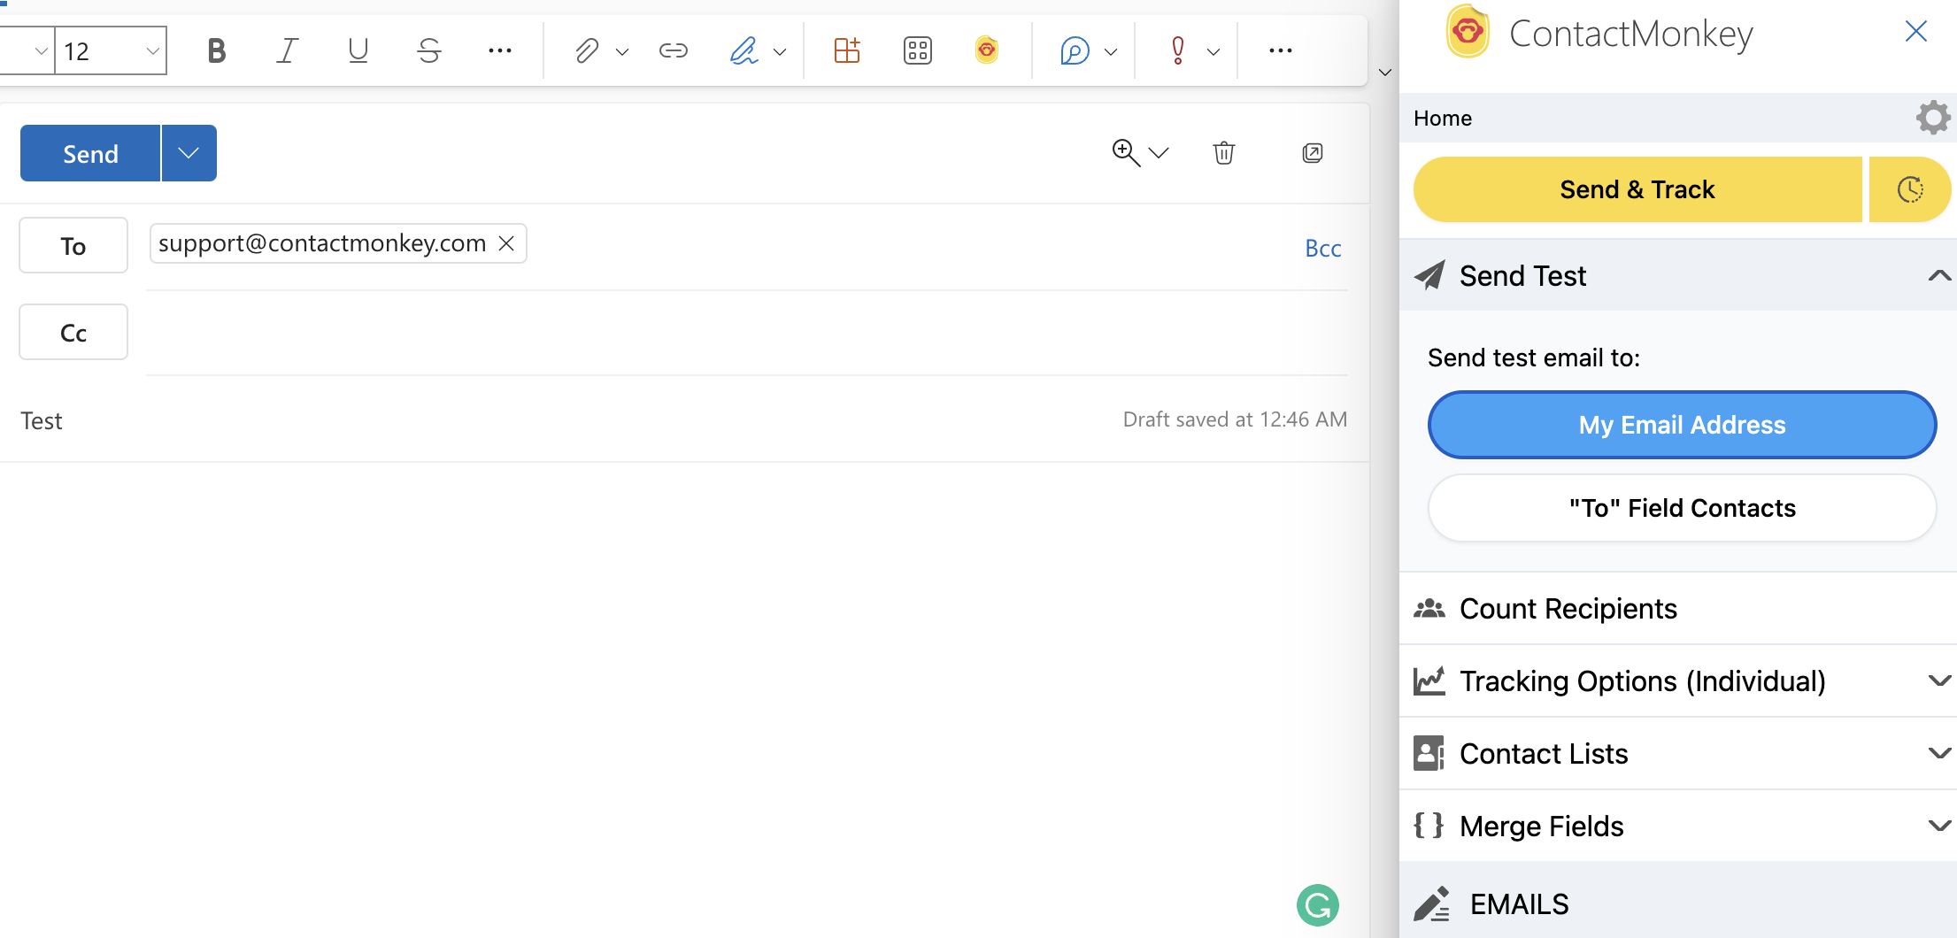Show the Bcc field
Image resolution: width=1957 pixels, height=938 pixels.
pos(1323,248)
